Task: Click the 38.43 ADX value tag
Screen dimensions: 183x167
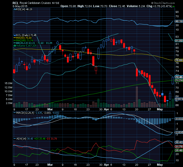Action: 179,142
